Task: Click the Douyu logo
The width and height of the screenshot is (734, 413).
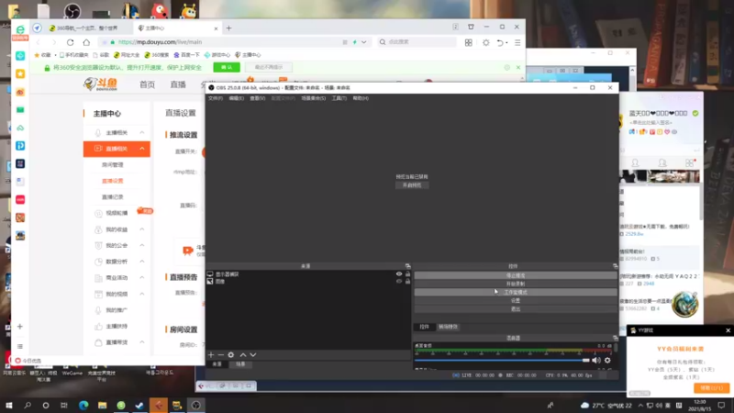Action: point(101,84)
